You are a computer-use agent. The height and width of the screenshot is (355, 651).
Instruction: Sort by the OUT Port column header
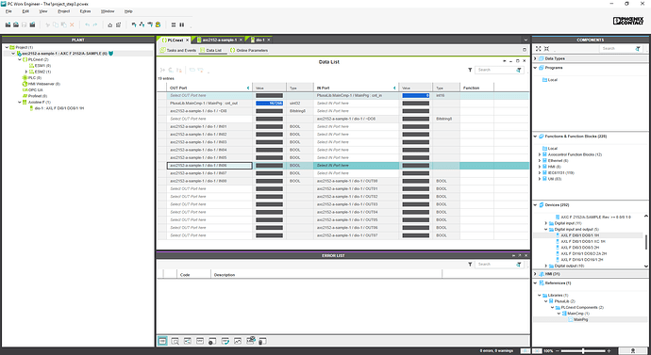point(209,88)
